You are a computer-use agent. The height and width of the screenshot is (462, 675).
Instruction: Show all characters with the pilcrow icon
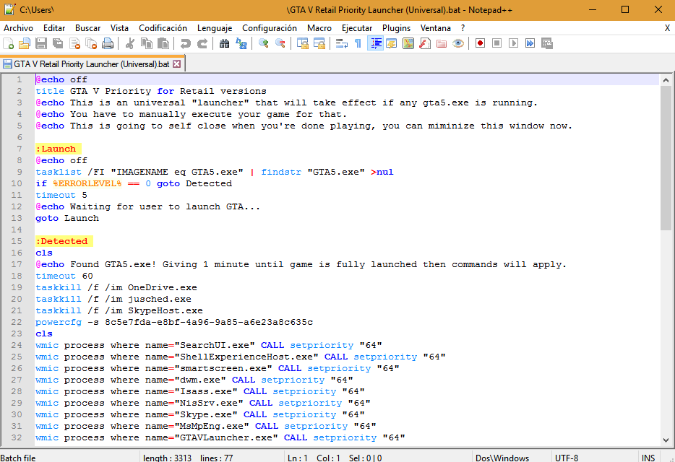click(358, 43)
